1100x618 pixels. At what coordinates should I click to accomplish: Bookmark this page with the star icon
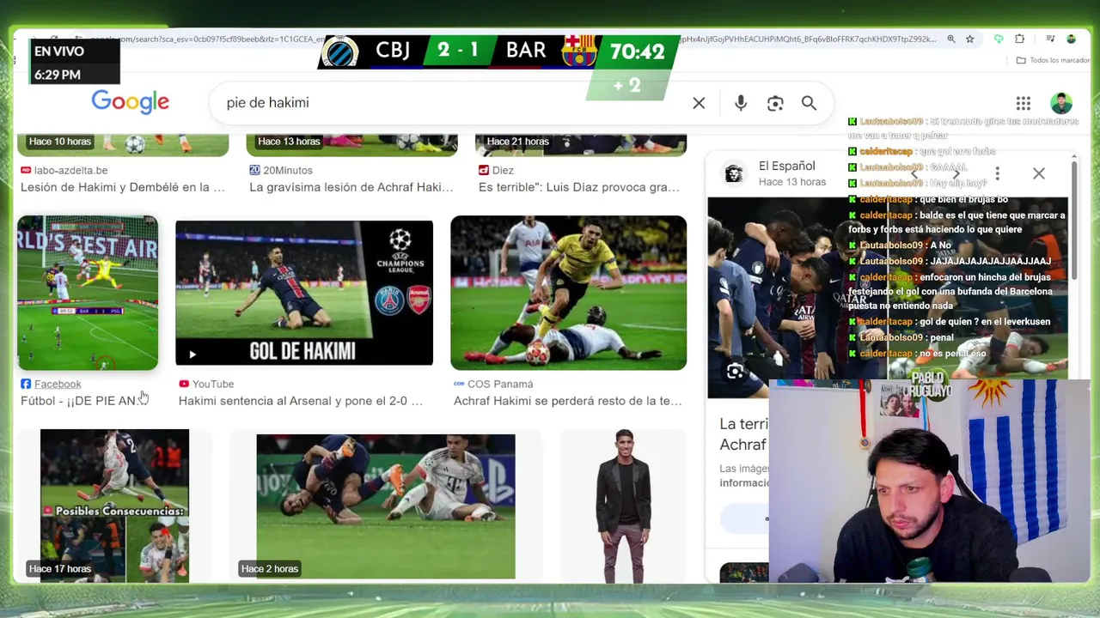click(x=970, y=39)
